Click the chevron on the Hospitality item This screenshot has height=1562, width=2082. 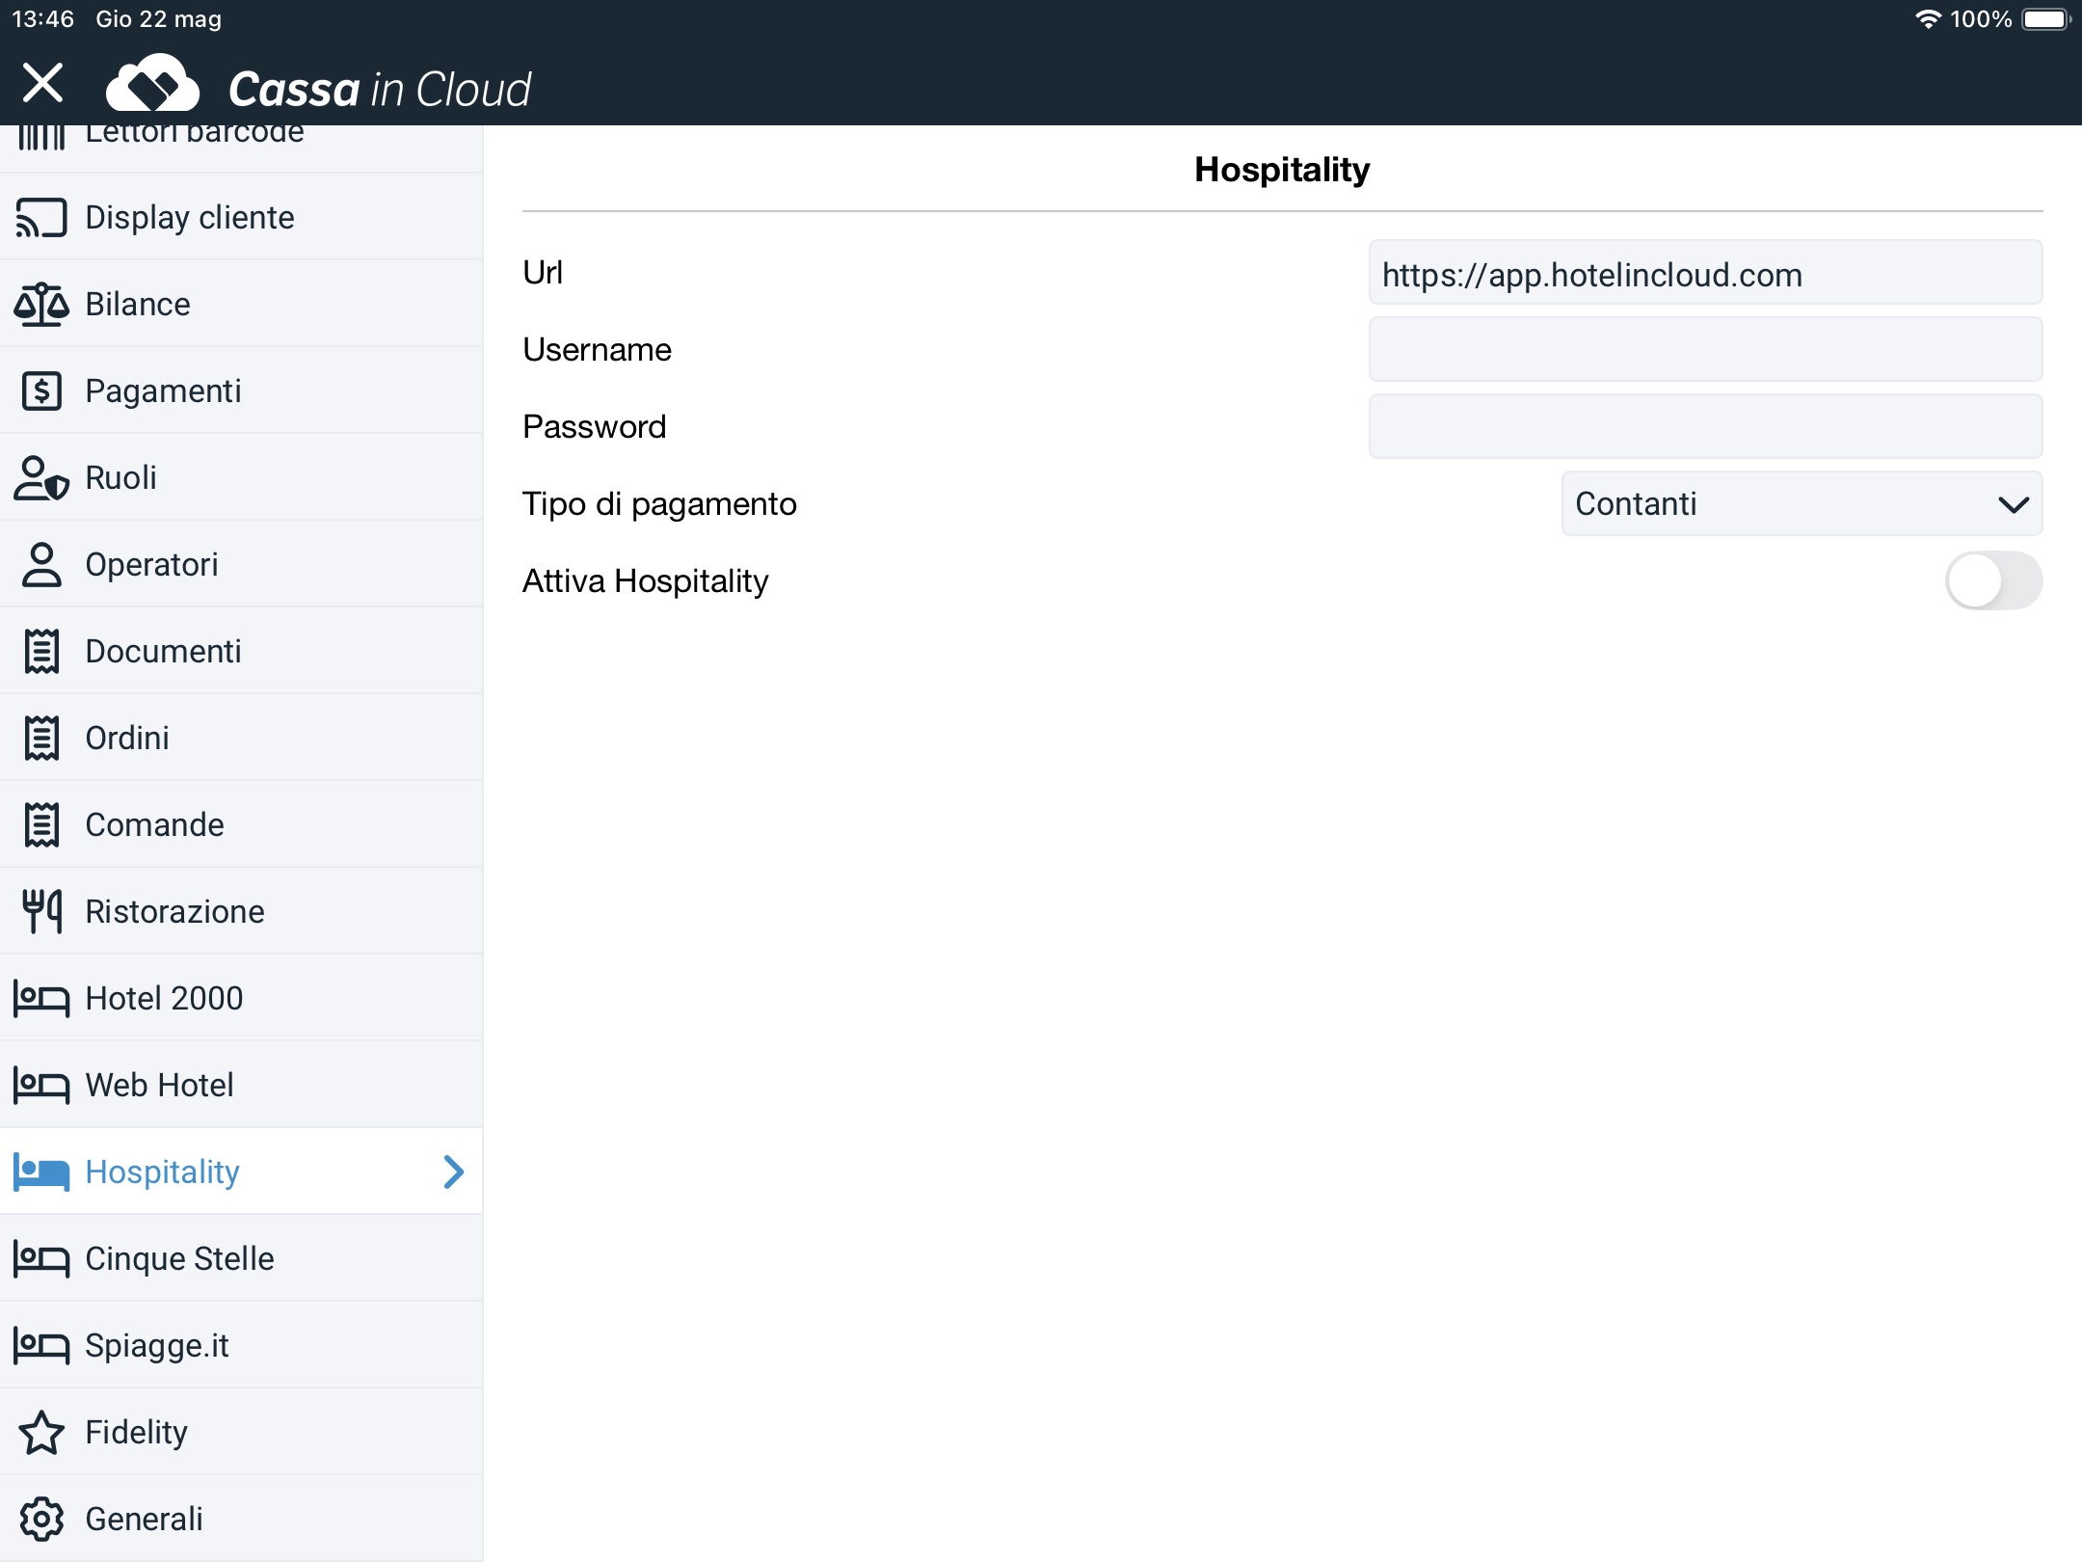(453, 1171)
